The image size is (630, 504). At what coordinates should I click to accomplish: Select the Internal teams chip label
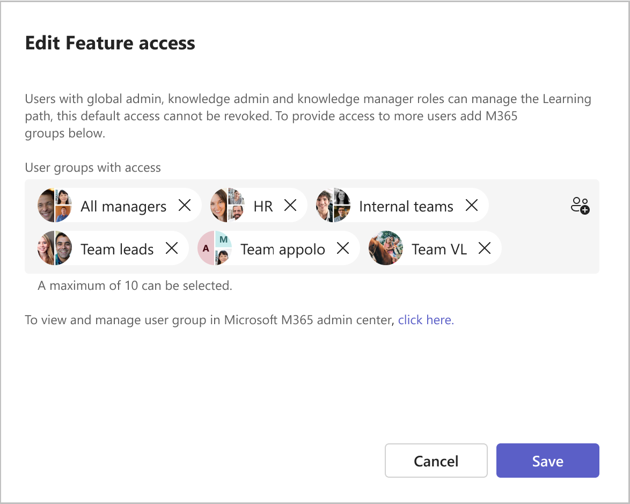tap(406, 207)
